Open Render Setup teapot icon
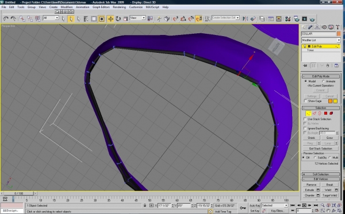 tap(297, 19)
